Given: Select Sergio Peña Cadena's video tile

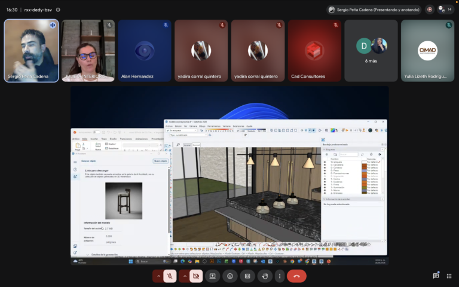Looking at the screenshot, I should 31,51.
